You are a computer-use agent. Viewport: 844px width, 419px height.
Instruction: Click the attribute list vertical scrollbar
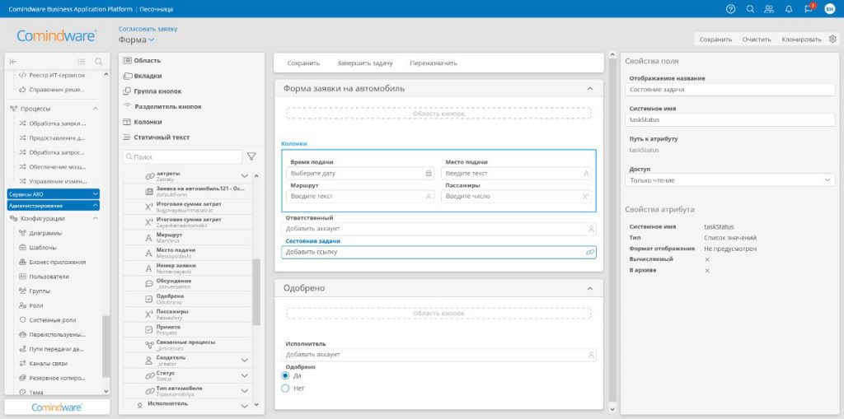coord(256,292)
